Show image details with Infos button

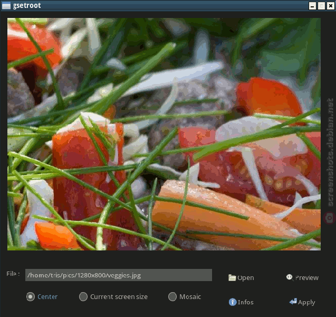241,302
